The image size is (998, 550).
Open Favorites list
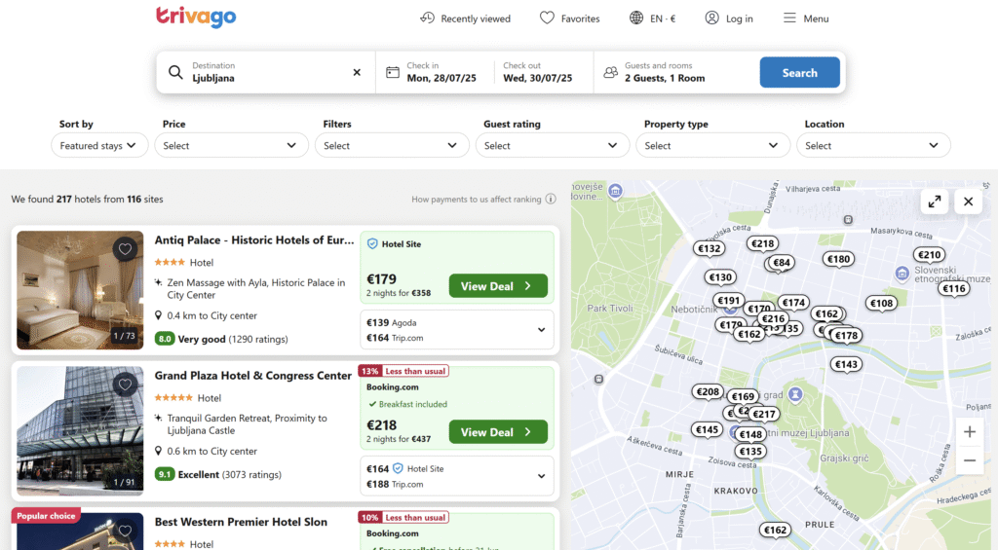569,18
